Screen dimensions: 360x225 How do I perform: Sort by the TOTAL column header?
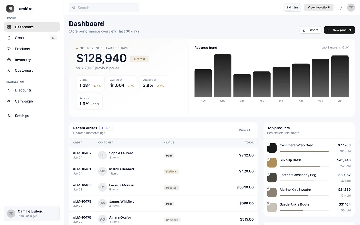point(249,143)
